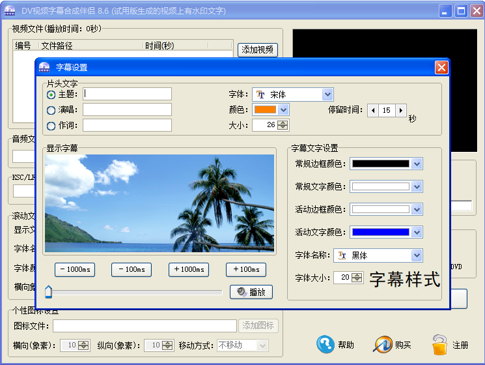Viewport: 485px width, 365px height.
Task: Close the 字幕设置 dialog
Action: pos(441,67)
